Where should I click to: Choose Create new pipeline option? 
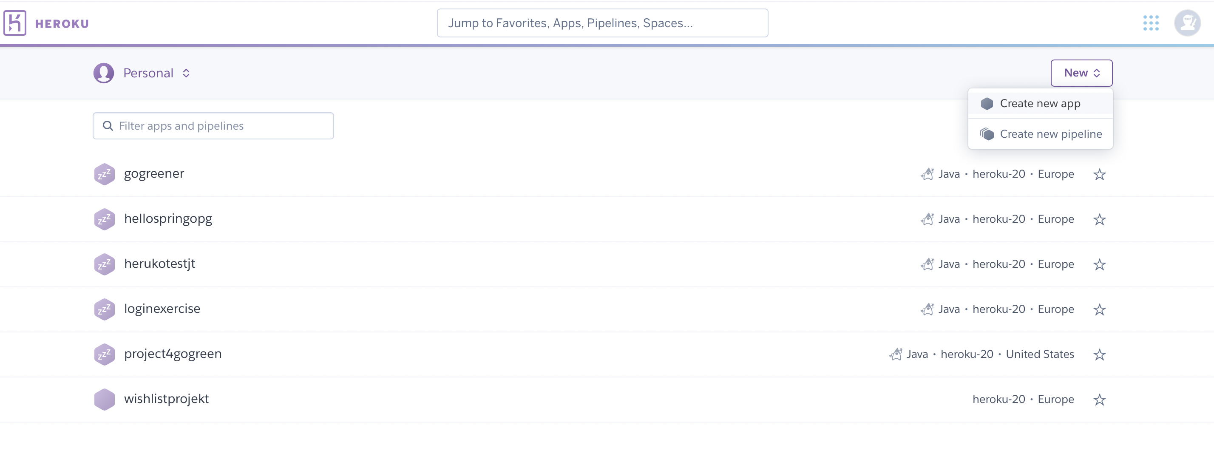pos(1050,134)
